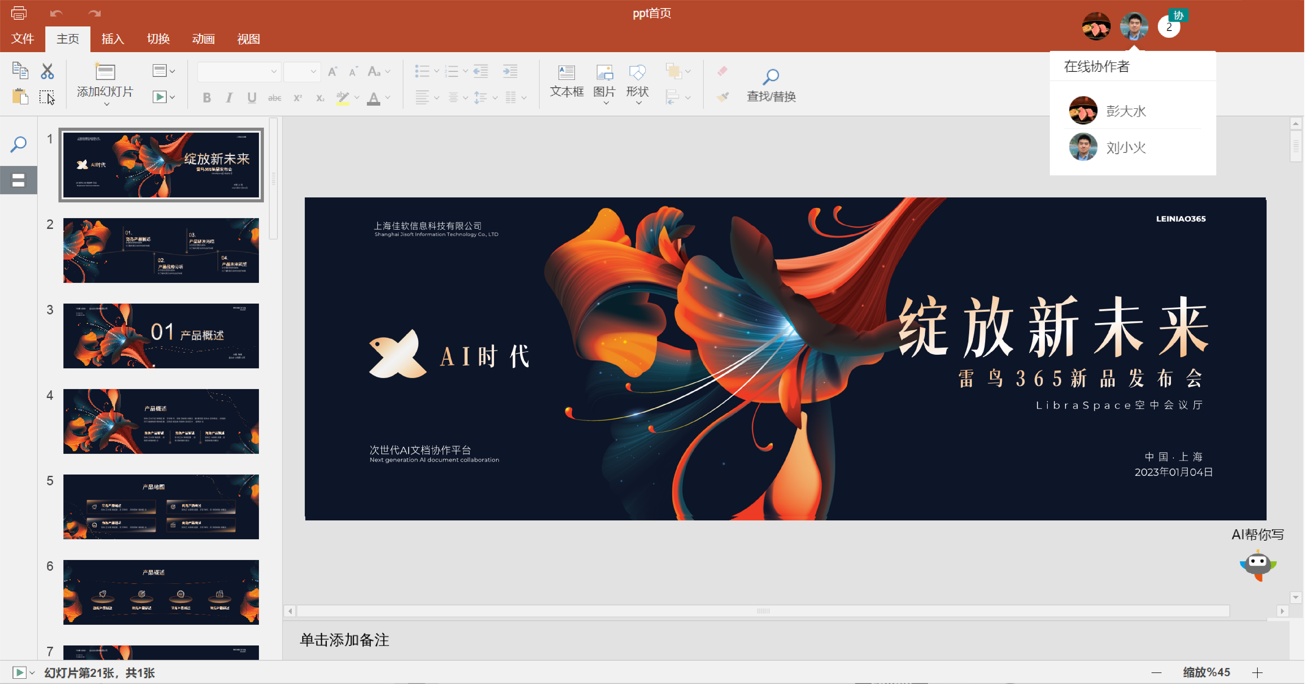Click the horizontal text alignment icon

422,97
